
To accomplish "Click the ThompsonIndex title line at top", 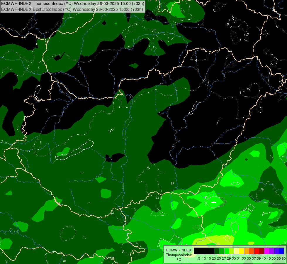I will pyautogui.click(x=73, y=3).
